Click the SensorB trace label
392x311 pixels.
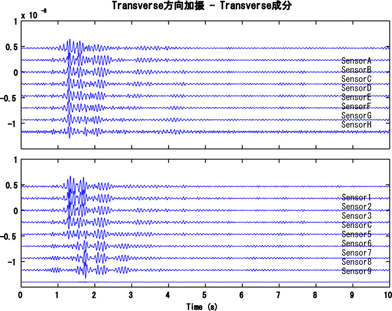pyautogui.click(x=357, y=70)
